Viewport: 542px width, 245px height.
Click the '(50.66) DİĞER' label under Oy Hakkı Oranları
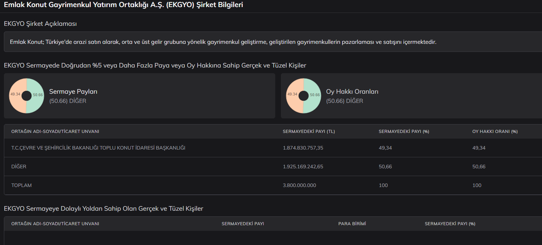(345, 101)
